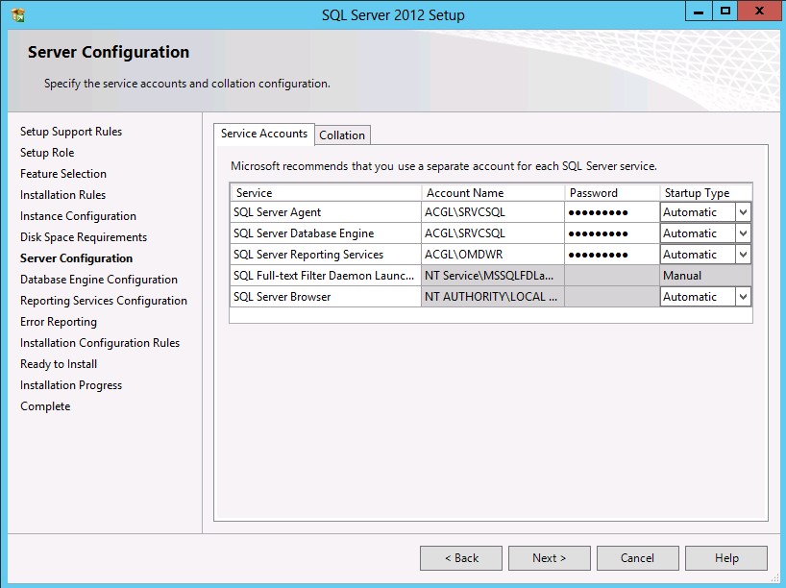Select Instance Configuration step
The width and height of the screenshot is (786, 588).
coord(78,216)
